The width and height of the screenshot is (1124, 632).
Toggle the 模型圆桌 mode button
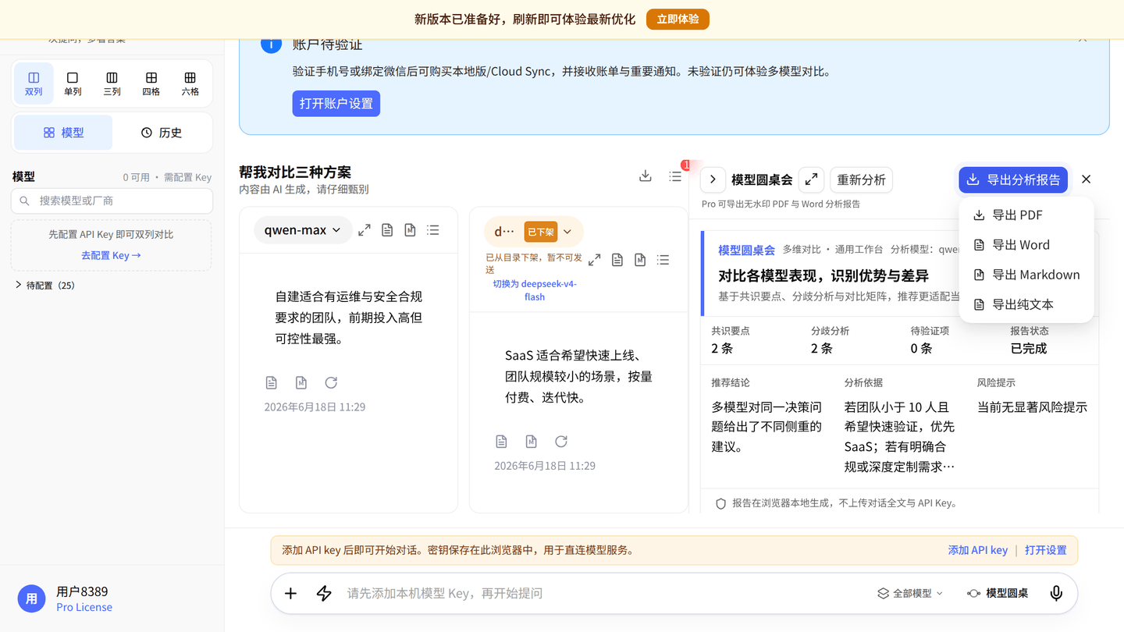coord(998,593)
